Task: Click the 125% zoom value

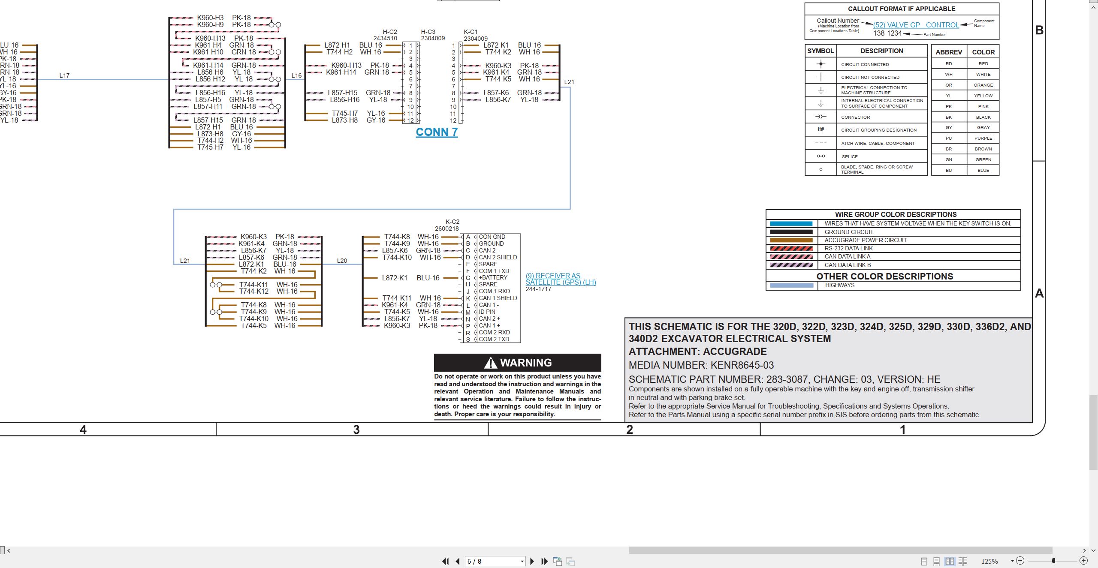Action: 989,561
